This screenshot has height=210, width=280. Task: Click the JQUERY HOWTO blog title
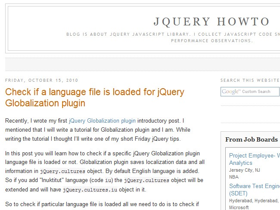click(212, 22)
